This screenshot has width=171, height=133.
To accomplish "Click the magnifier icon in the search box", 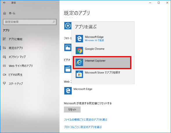I will [x=54, y=22].
